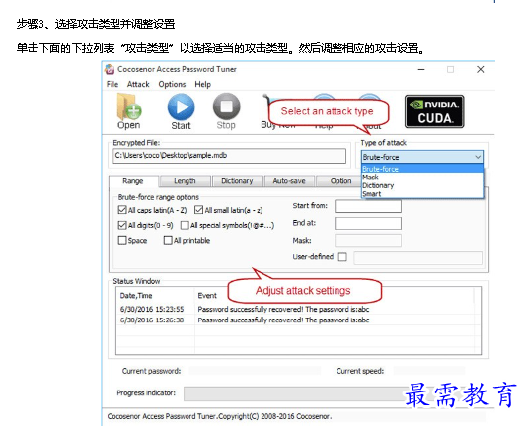Viewport: 525px width, 426px height.
Task: Click the Event column header
Action: tap(207, 296)
